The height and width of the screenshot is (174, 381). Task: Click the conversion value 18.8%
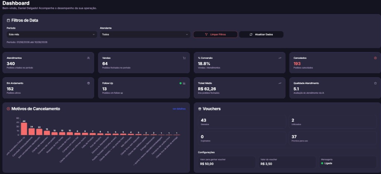204,64
